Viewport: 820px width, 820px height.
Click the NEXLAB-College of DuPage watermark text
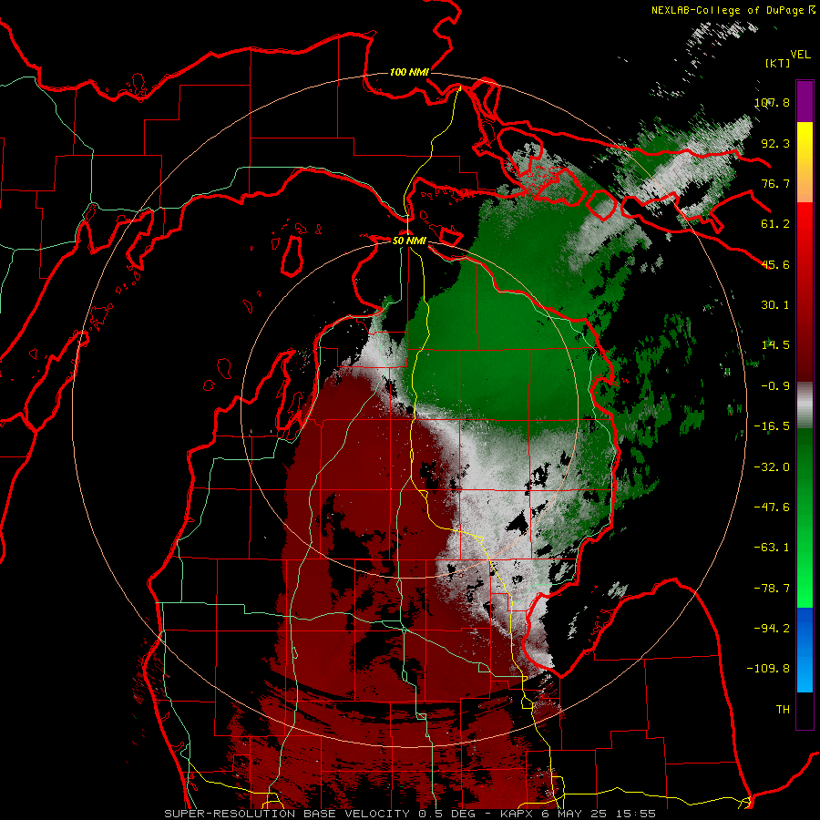[733, 10]
